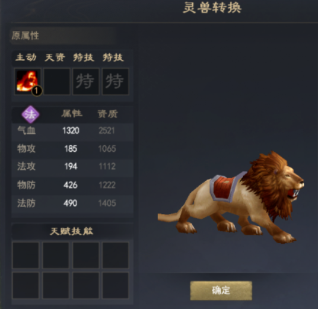Click the 确定 confirm button

click(221, 291)
